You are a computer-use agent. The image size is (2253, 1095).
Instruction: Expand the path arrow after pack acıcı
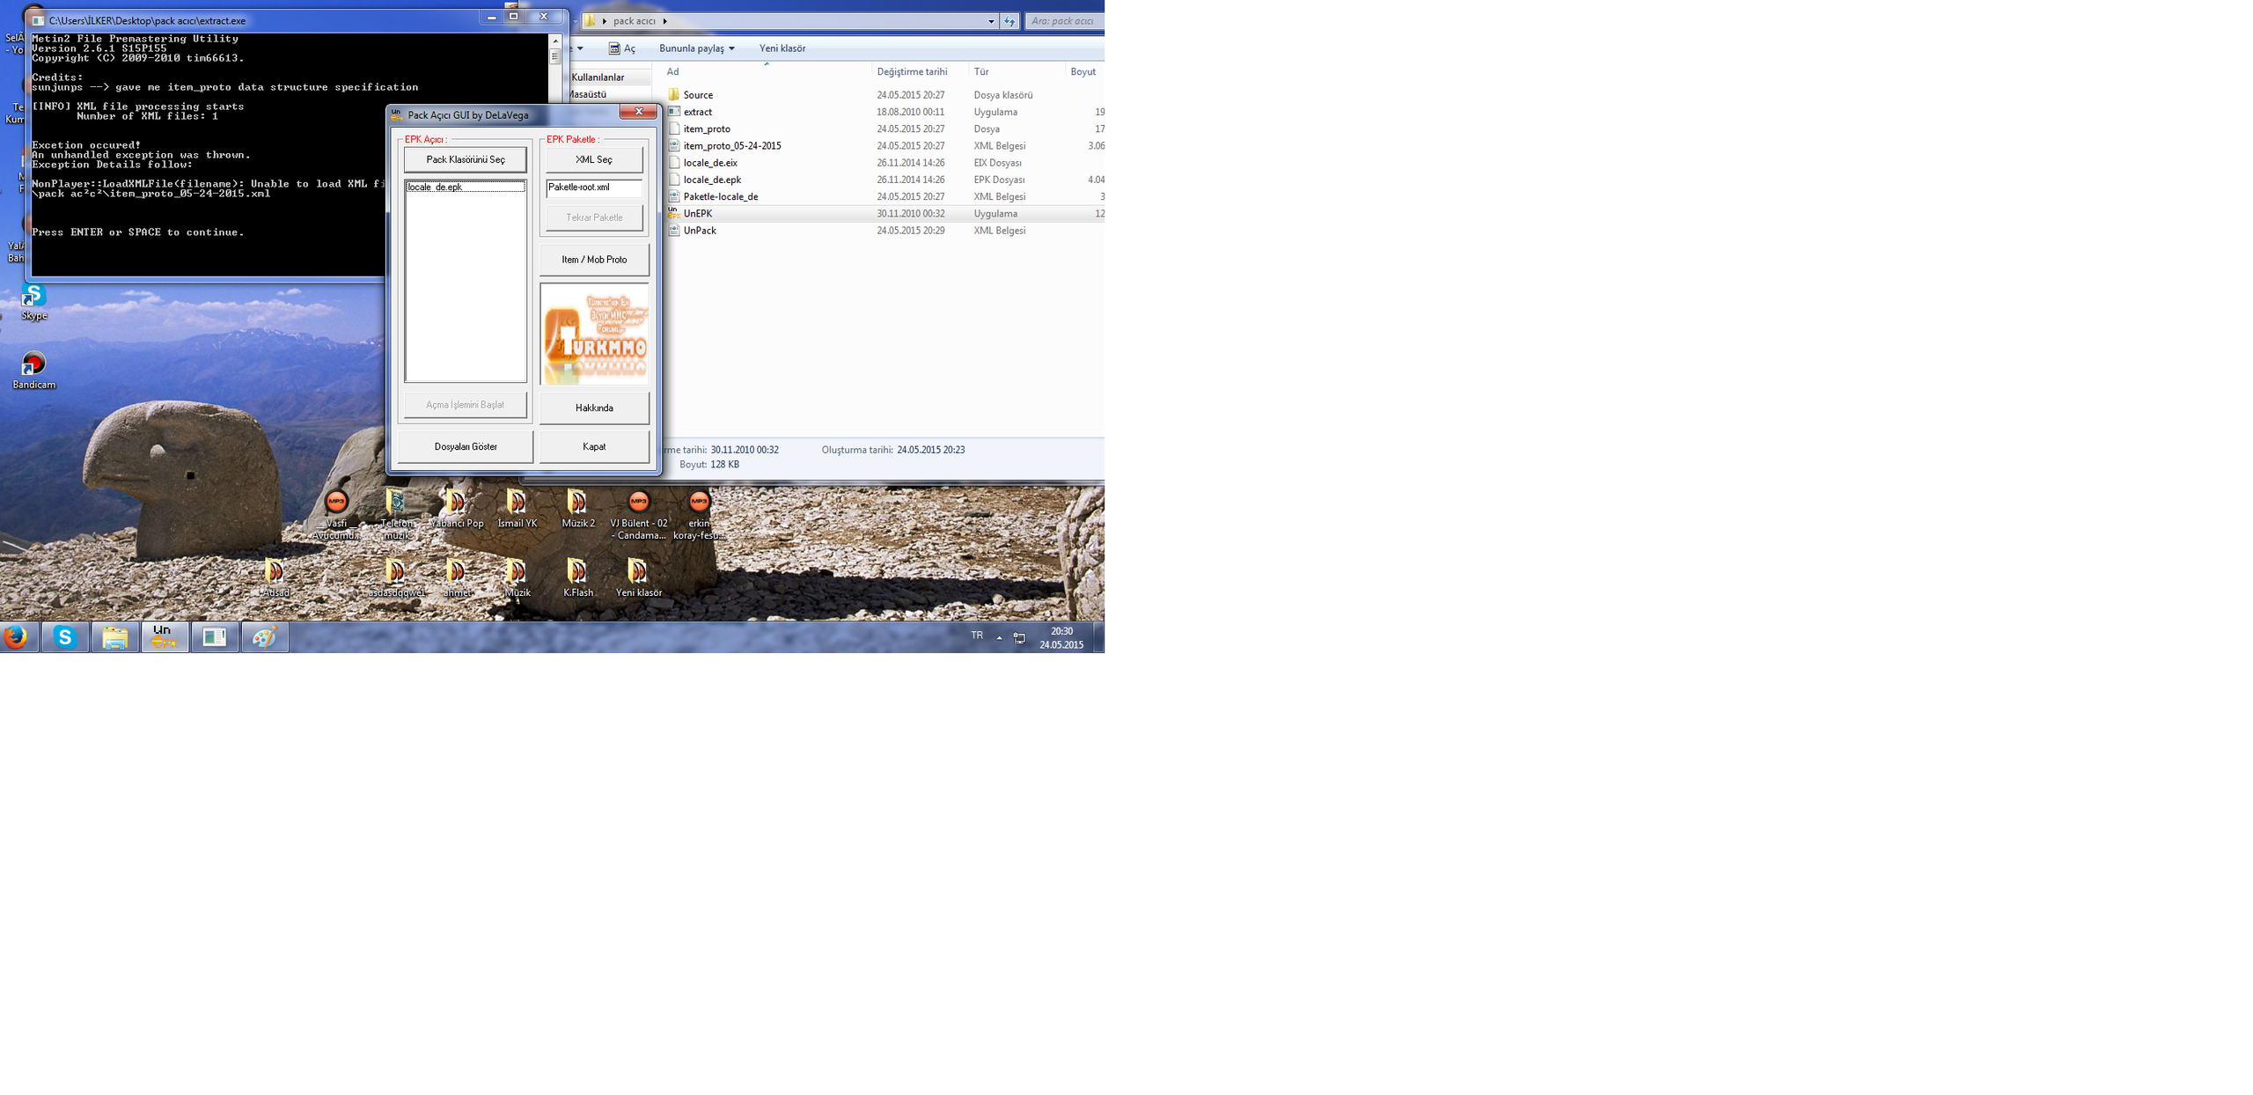[664, 21]
